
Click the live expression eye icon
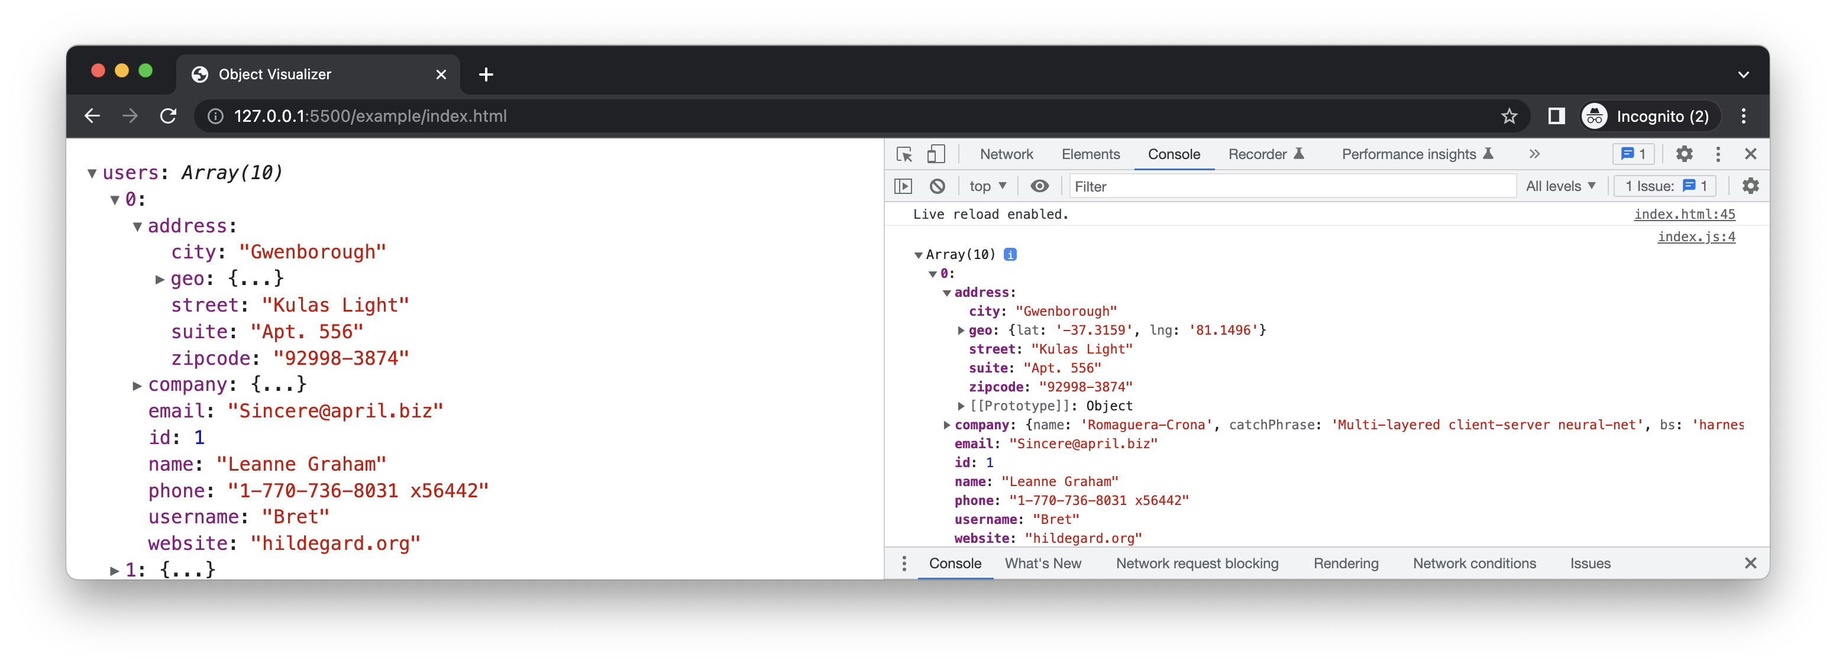pos(1039,186)
